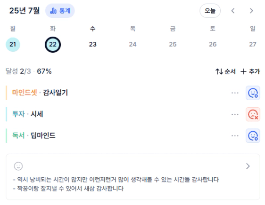
Task: Open the 통계 statistics view
Action: click(x=60, y=11)
